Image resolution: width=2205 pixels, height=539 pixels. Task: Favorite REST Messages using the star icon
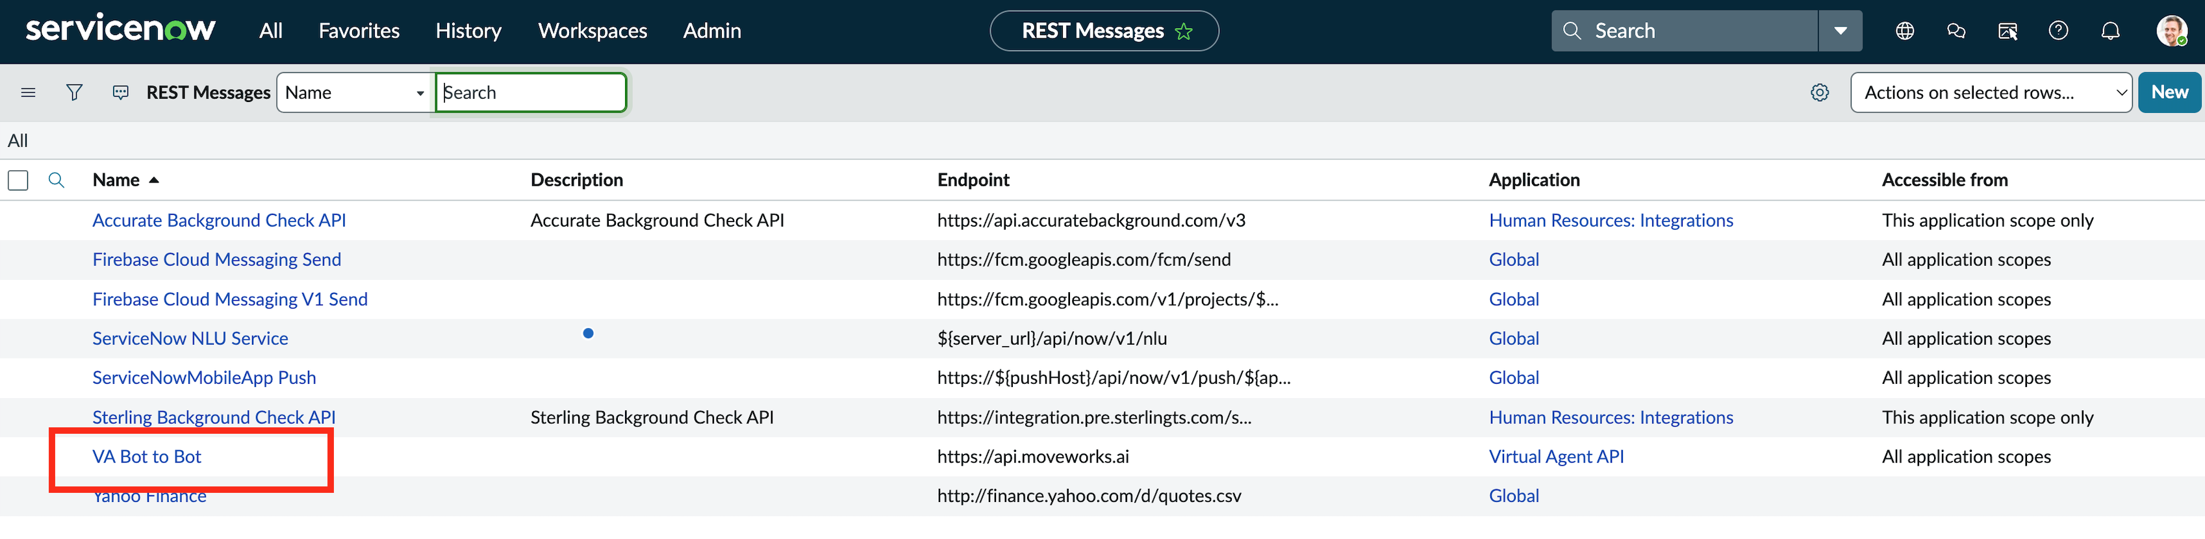click(1184, 32)
